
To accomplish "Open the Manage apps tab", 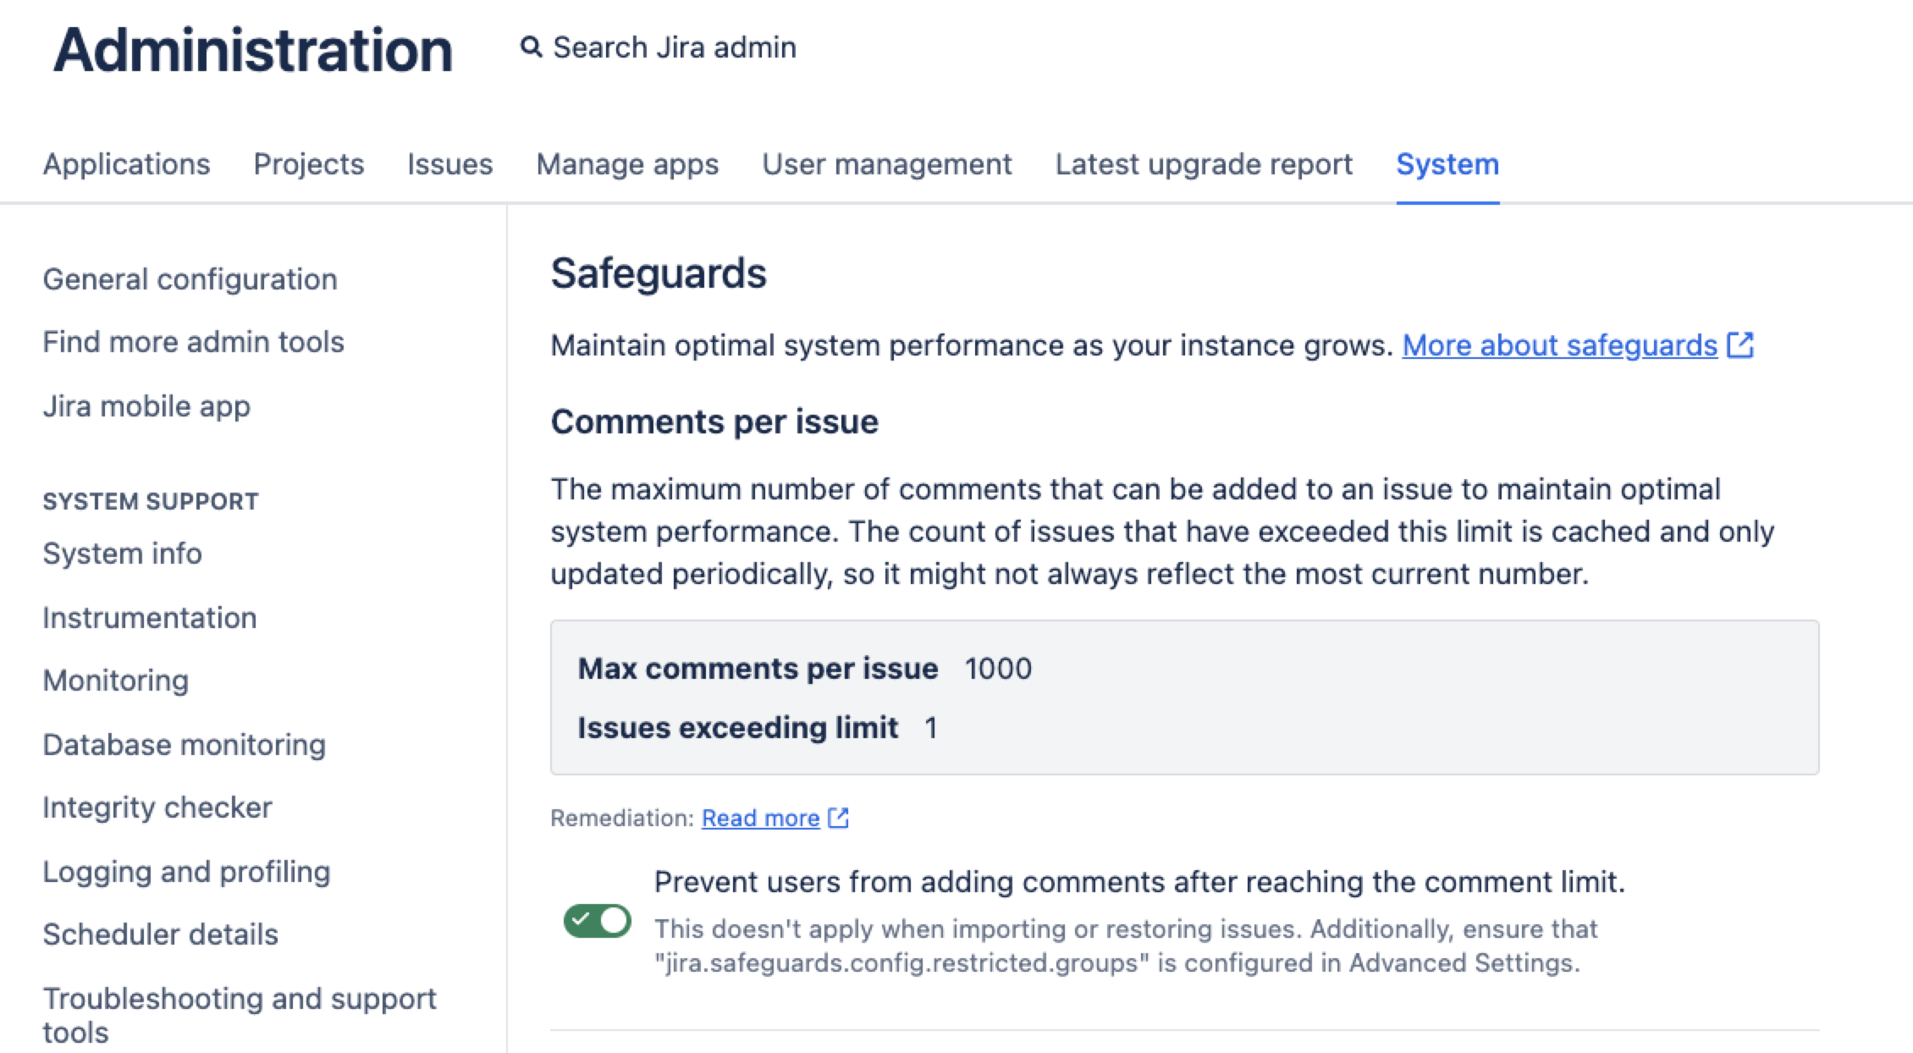I will point(627,164).
